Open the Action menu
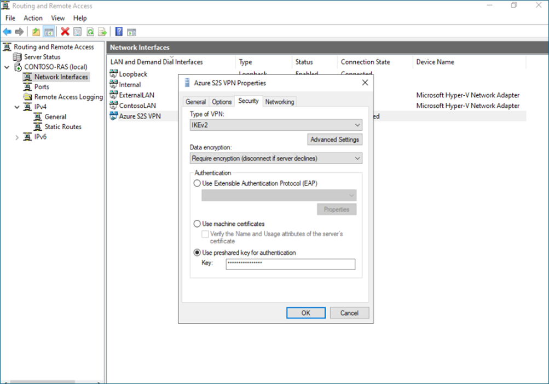Image resolution: width=549 pixels, height=384 pixels. click(x=33, y=18)
